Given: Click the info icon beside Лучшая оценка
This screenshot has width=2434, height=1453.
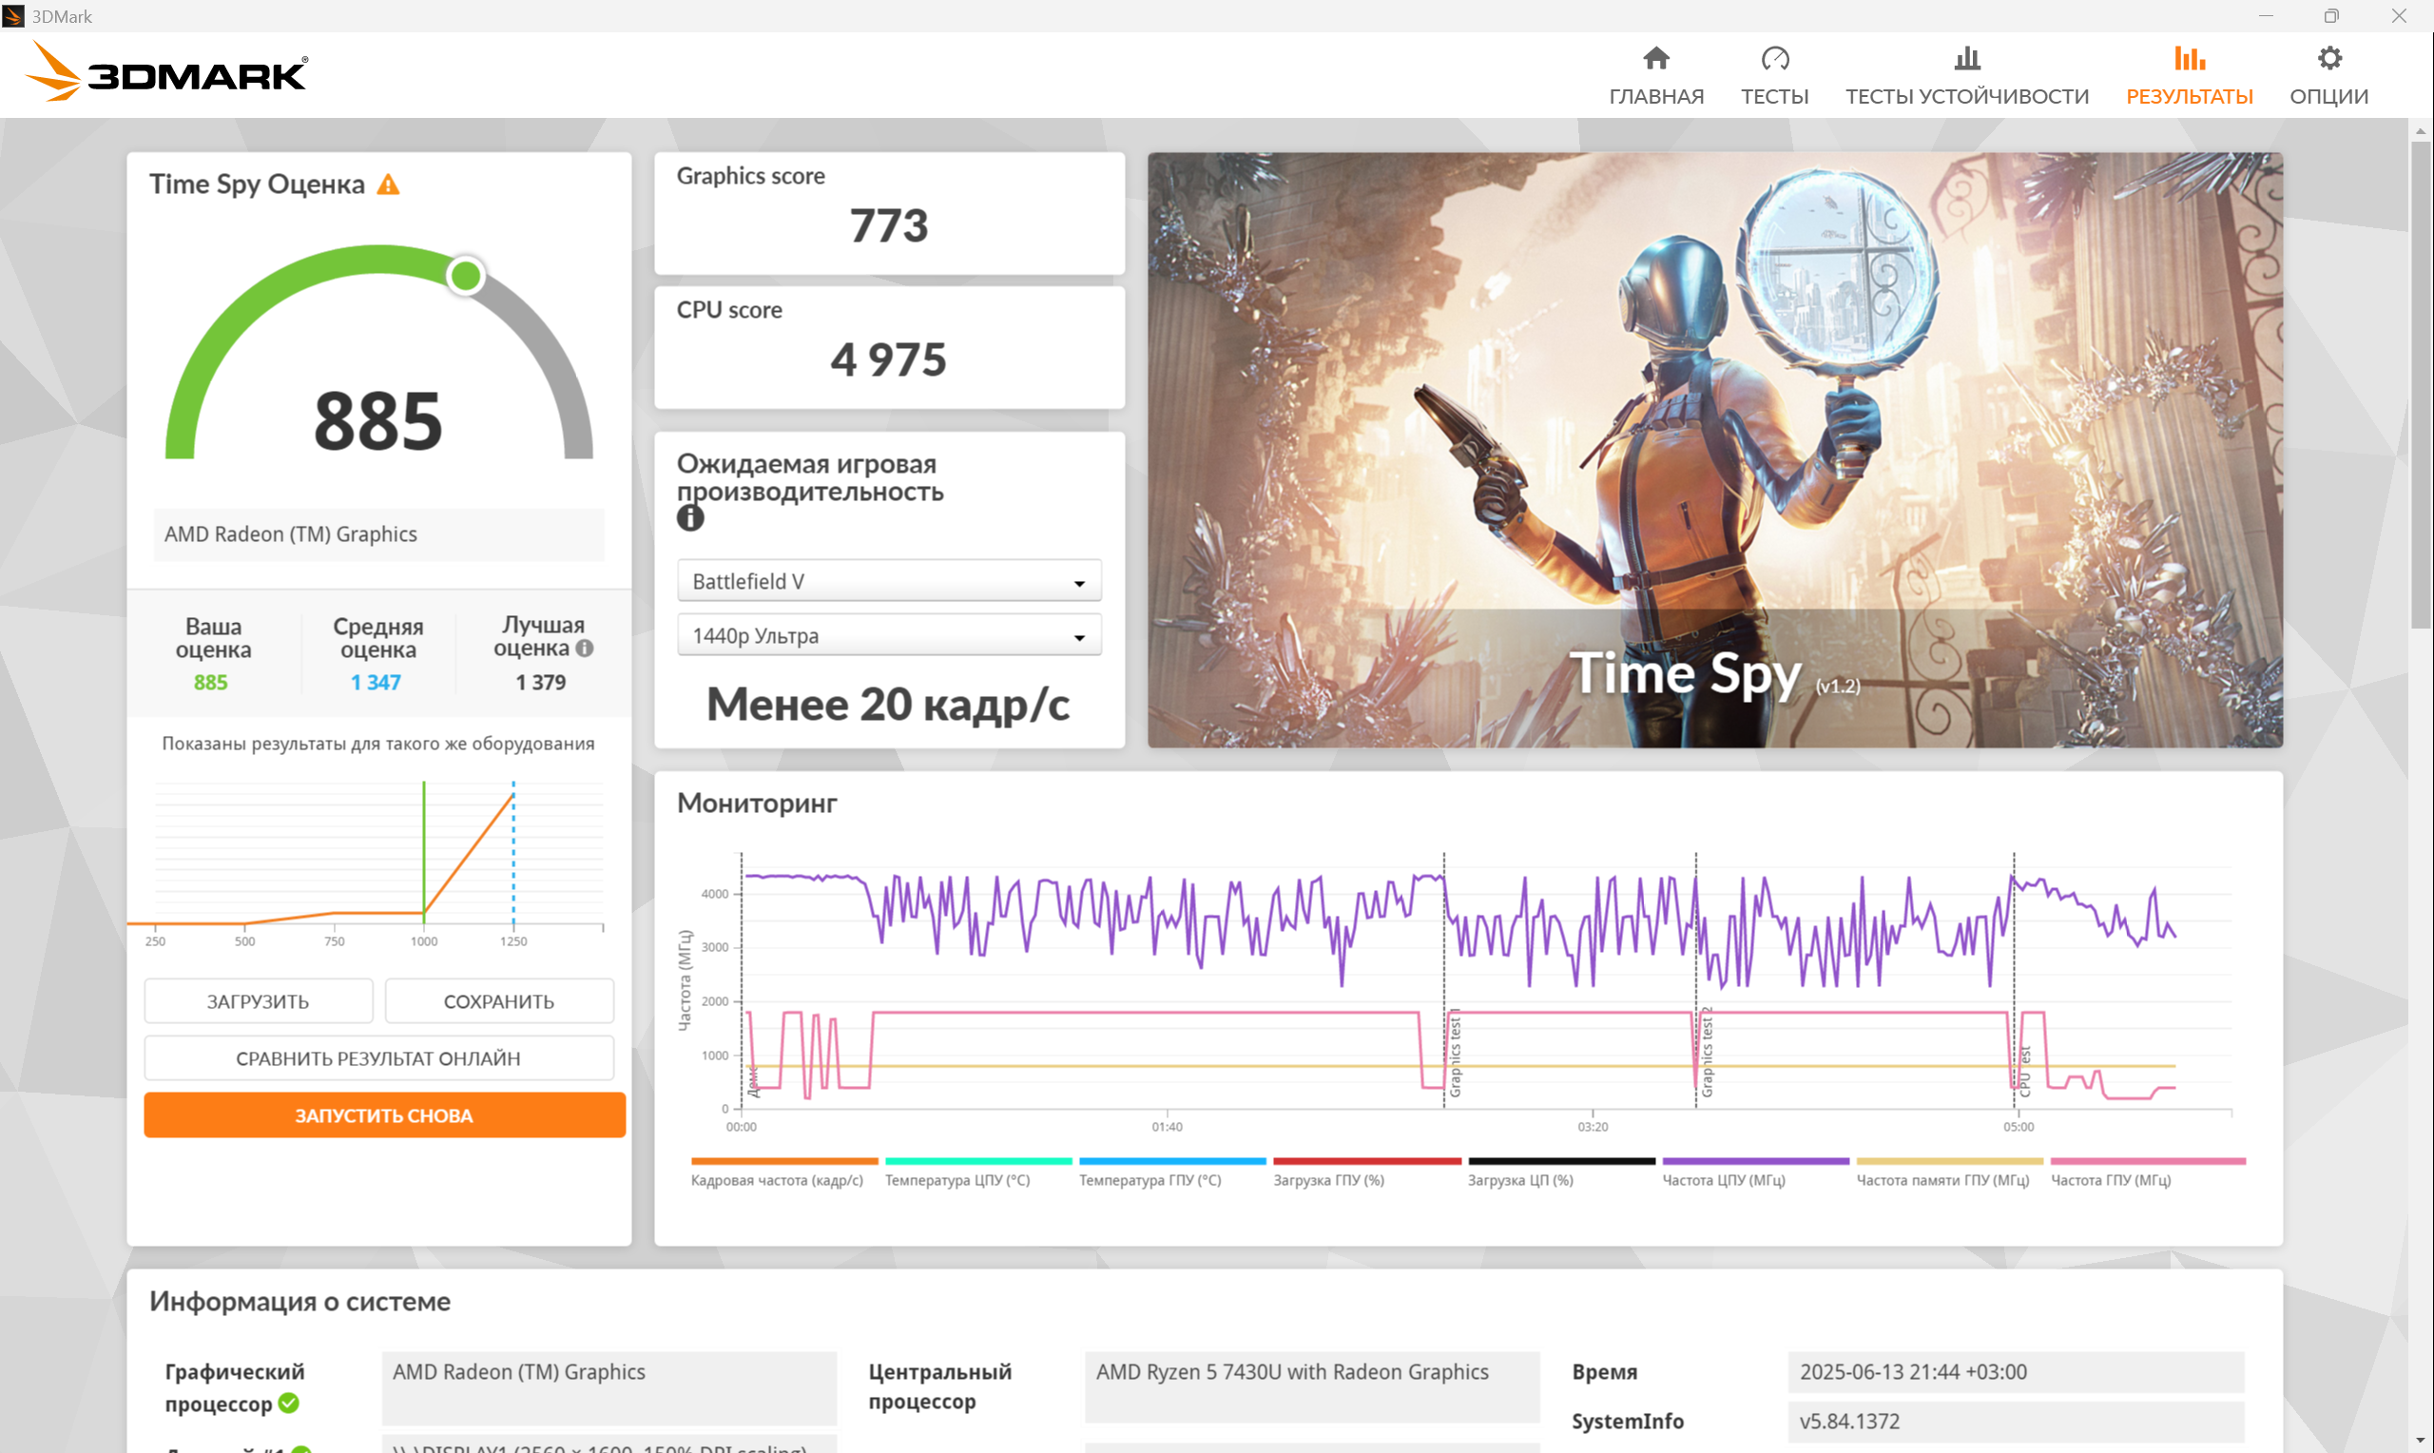Looking at the screenshot, I should click(585, 649).
